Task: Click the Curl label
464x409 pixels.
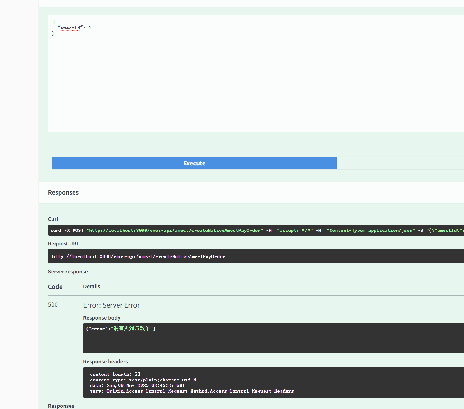Action: coord(53,219)
